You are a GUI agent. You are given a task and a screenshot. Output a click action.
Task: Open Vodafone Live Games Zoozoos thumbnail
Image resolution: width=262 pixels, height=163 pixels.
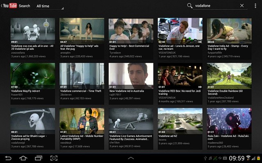tap(131, 121)
